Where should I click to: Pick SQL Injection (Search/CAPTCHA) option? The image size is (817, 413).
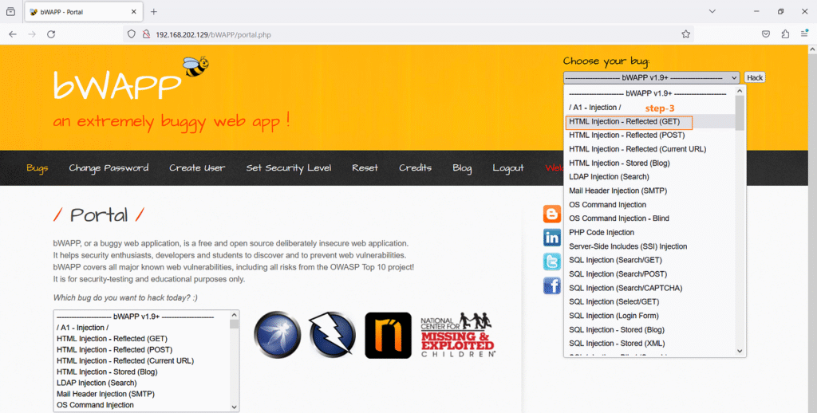[x=649, y=288]
